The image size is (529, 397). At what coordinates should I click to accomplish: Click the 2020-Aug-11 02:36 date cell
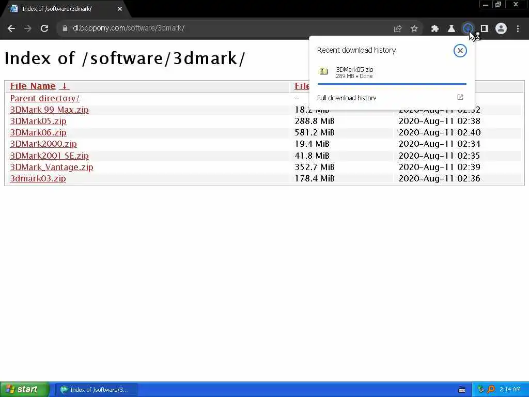point(439,178)
